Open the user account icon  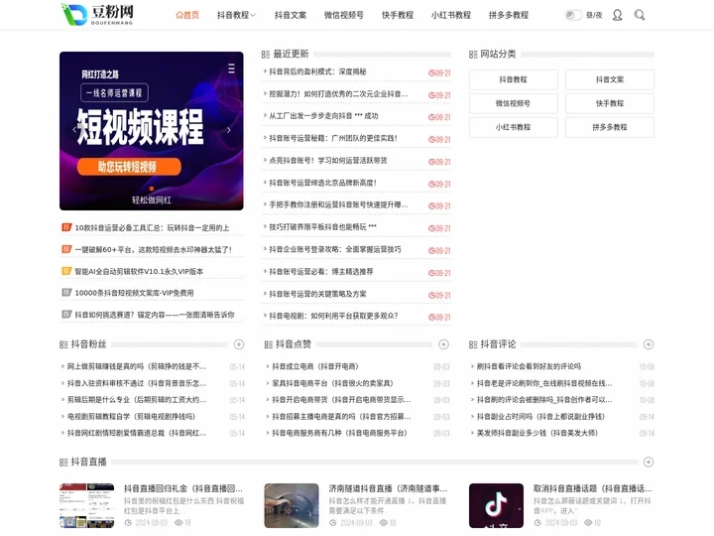(x=617, y=15)
